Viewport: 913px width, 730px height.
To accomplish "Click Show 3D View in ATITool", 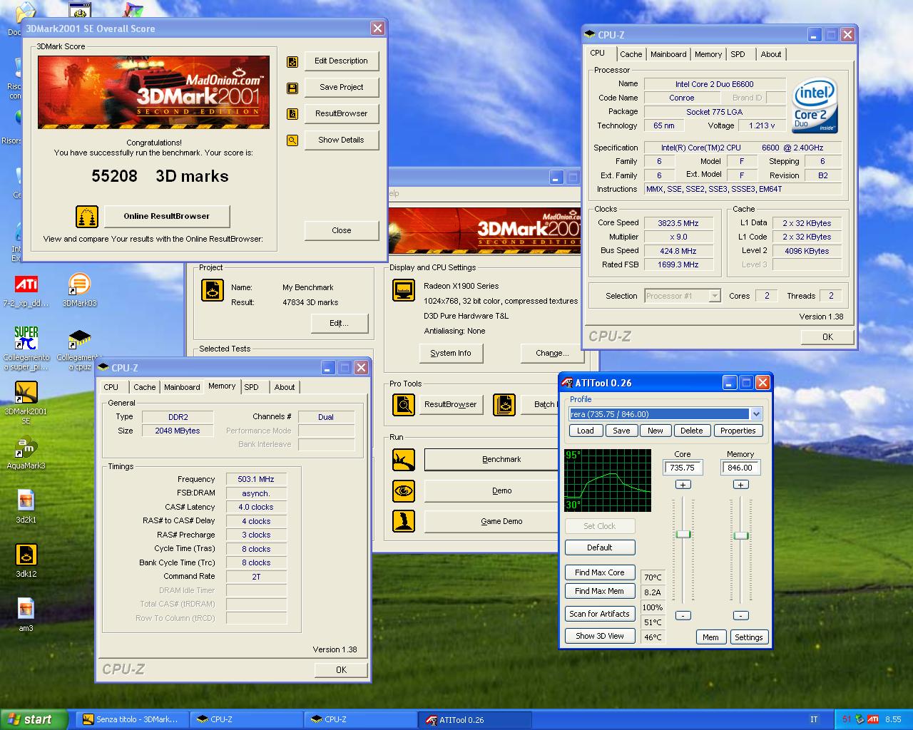I will click(x=600, y=636).
